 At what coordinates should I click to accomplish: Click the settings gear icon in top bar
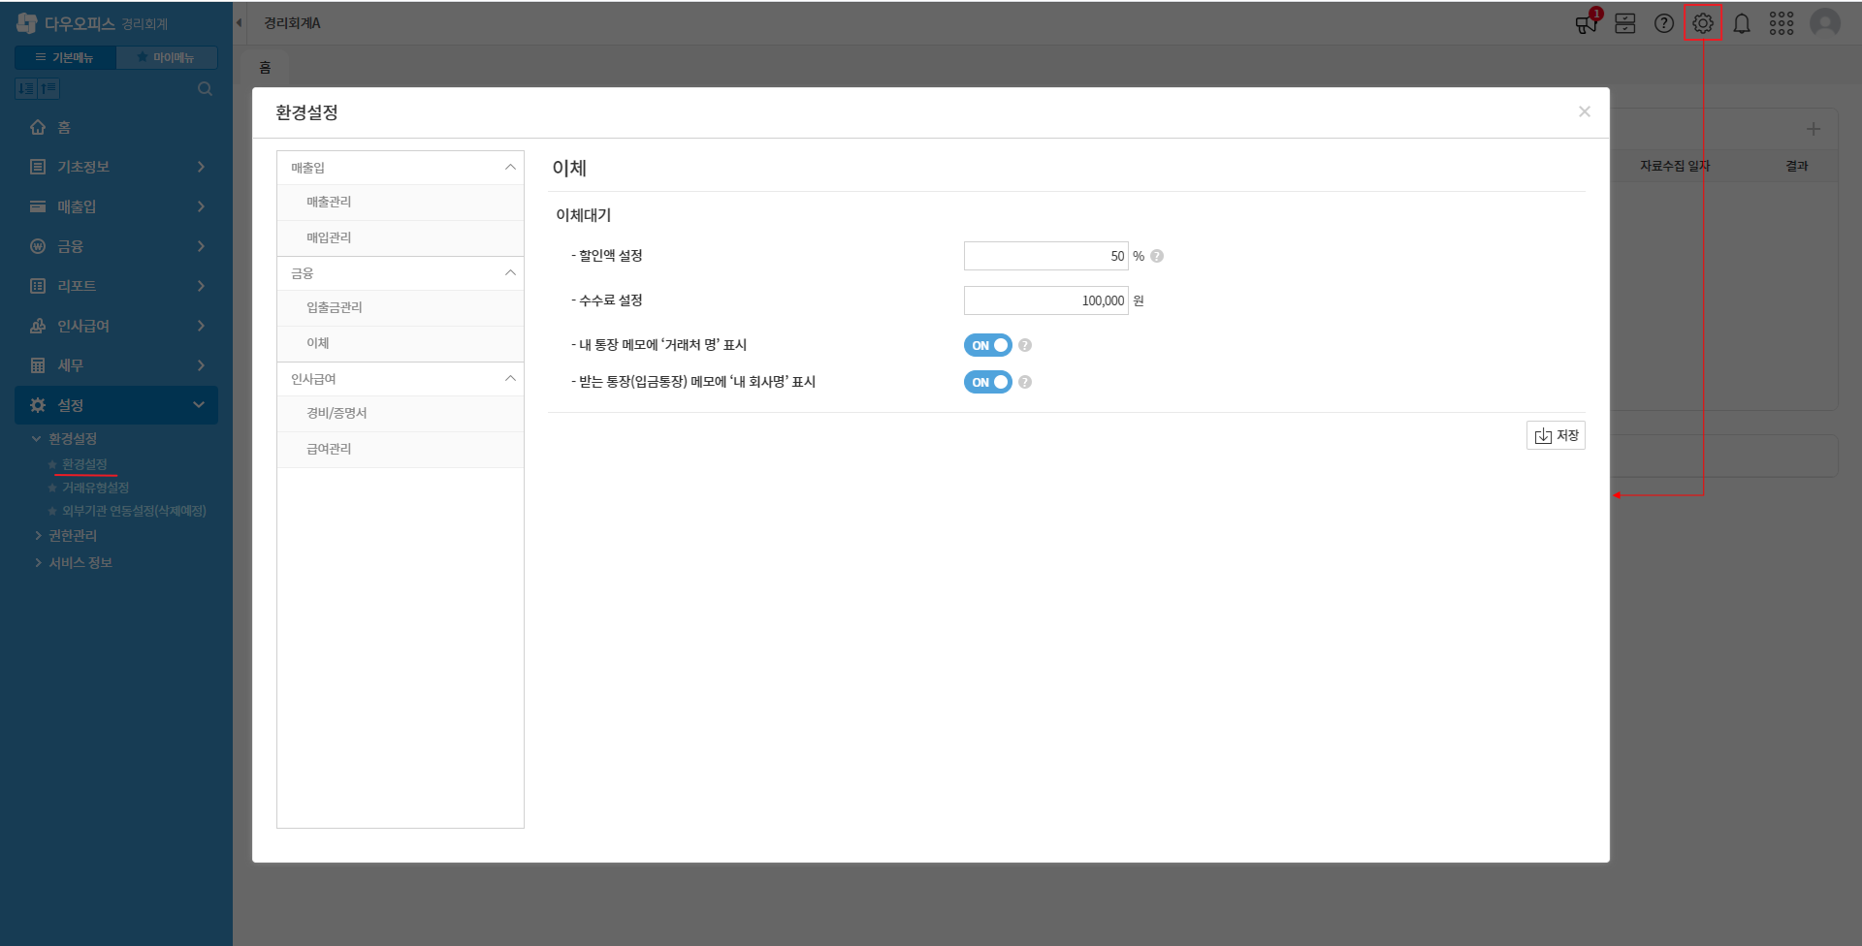1702,23
